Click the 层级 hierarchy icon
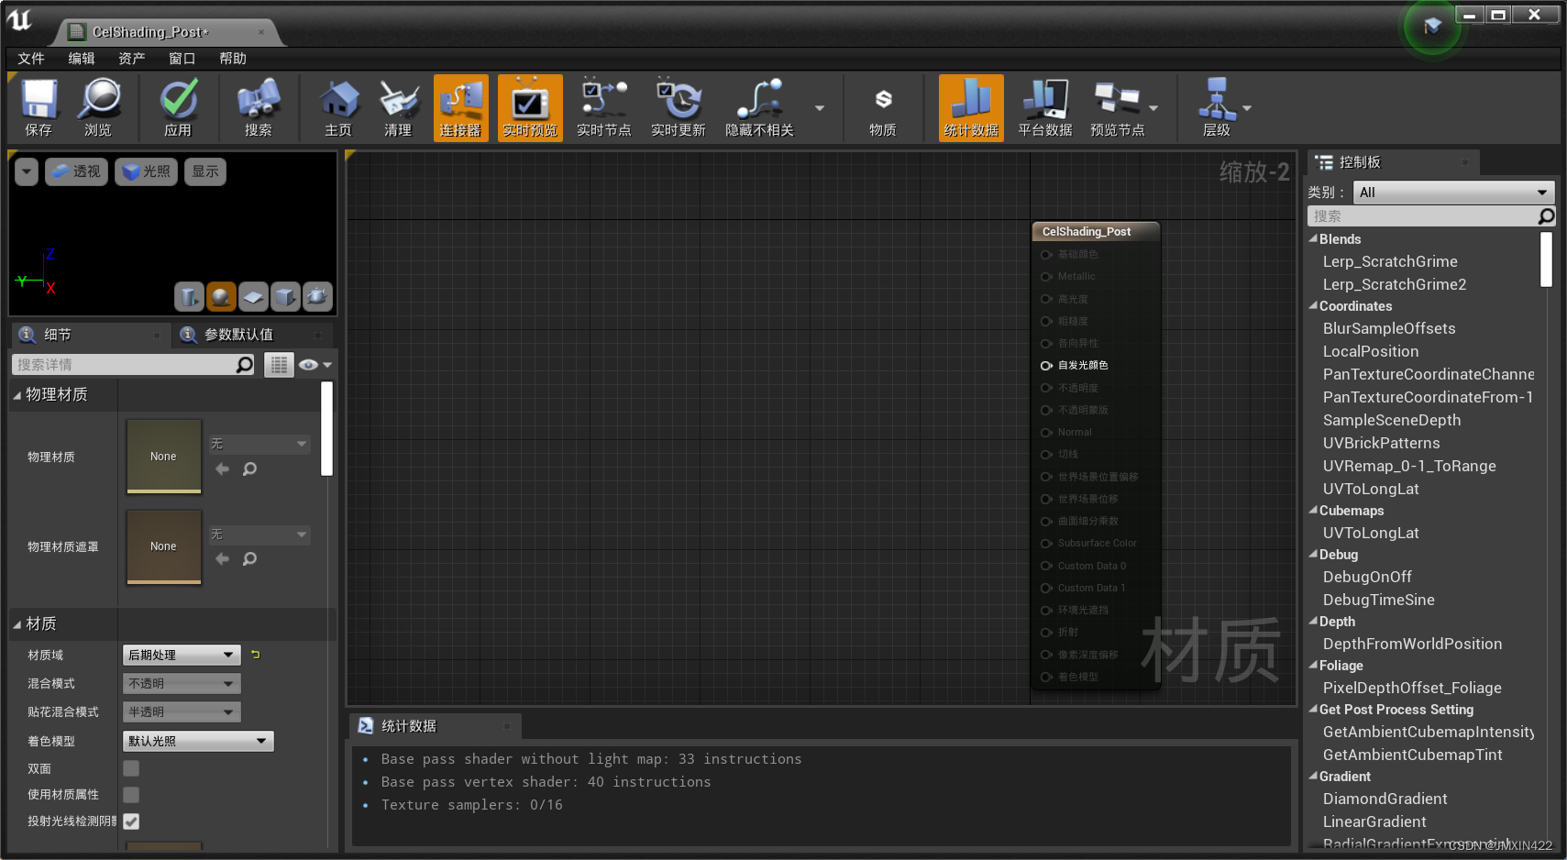 click(x=1216, y=107)
